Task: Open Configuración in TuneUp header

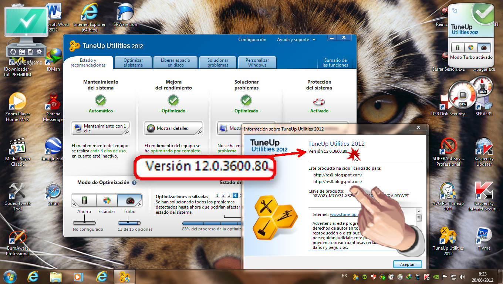Action: click(252, 40)
